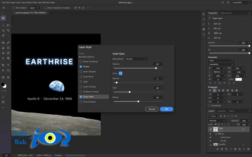The height and width of the screenshot is (157, 252).
Task: Toggle the Auto-Select checkbox
Action: pyautogui.click(x=13, y=8)
